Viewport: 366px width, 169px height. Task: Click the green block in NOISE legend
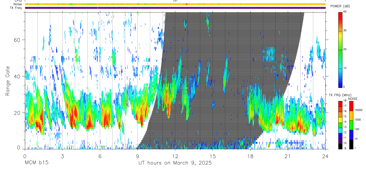(x=351, y=125)
